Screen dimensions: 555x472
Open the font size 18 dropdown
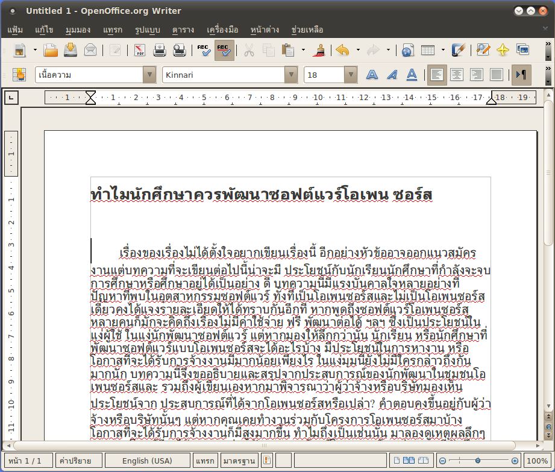351,75
